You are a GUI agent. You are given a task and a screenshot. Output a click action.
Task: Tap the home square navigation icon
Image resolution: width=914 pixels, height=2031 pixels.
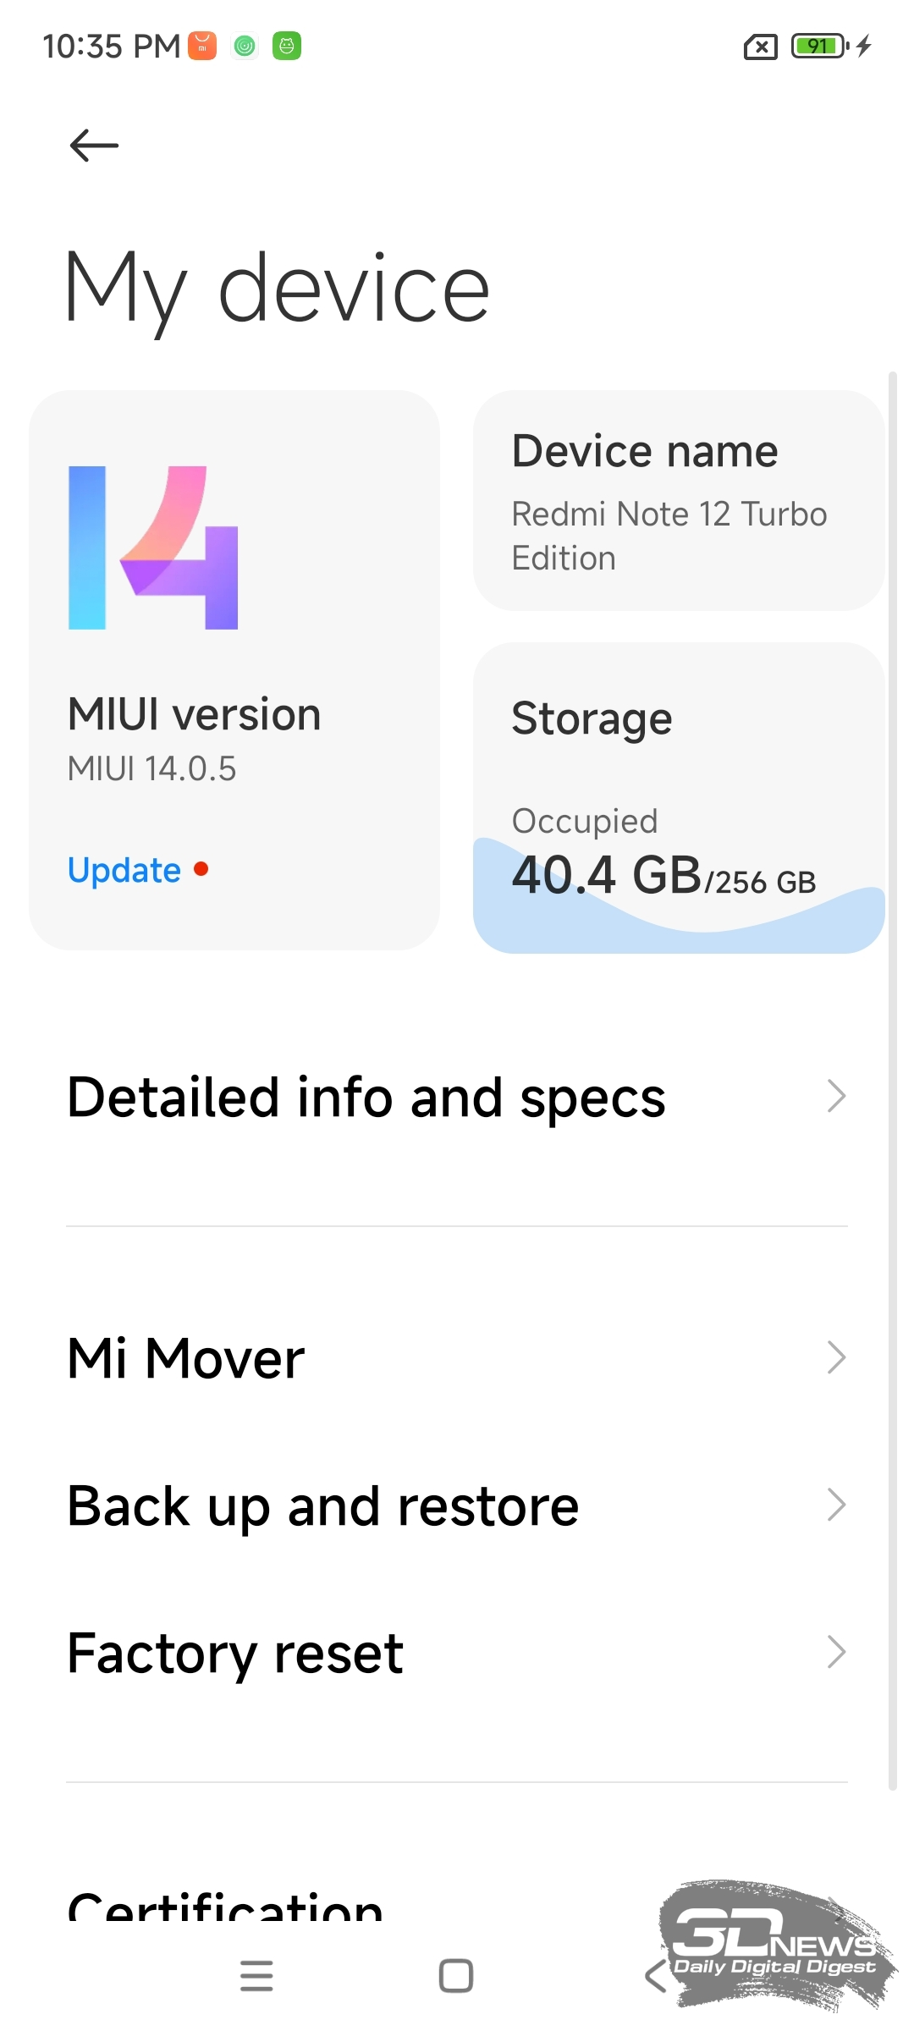pos(456,1976)
